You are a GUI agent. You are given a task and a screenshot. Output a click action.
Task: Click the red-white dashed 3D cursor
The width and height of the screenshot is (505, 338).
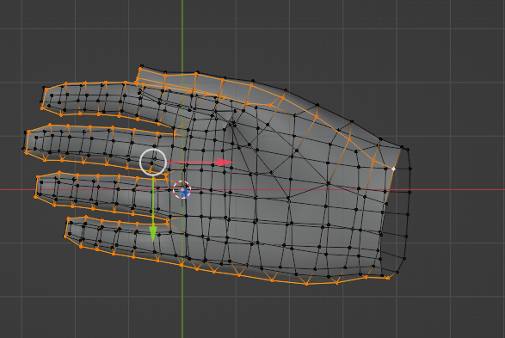(x=182, y=189)
